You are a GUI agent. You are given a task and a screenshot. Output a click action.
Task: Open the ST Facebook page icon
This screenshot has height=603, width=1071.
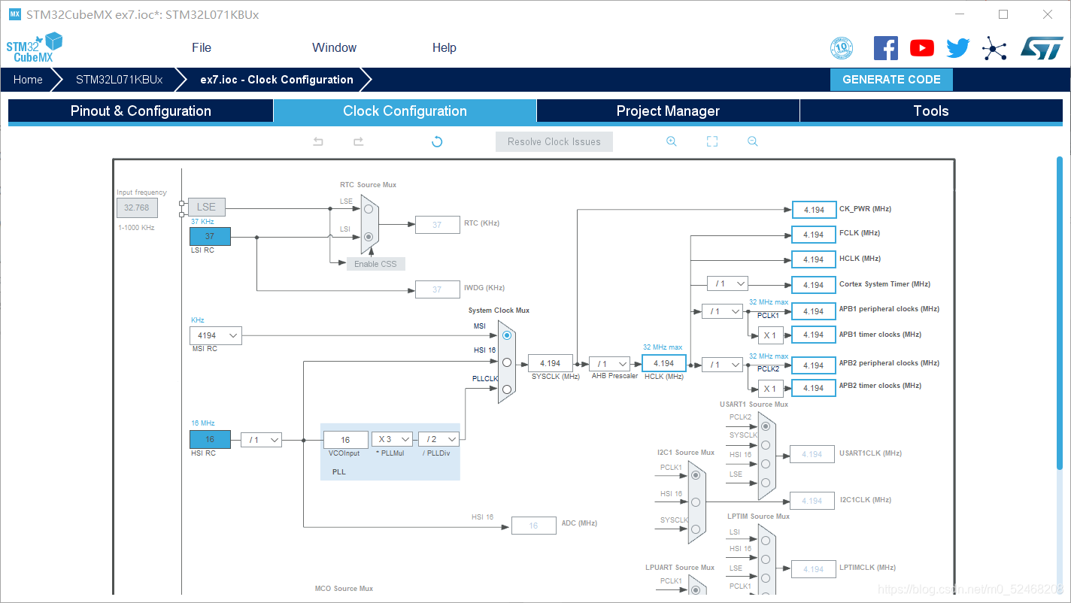pyautogui.click(x=886, y=48)
